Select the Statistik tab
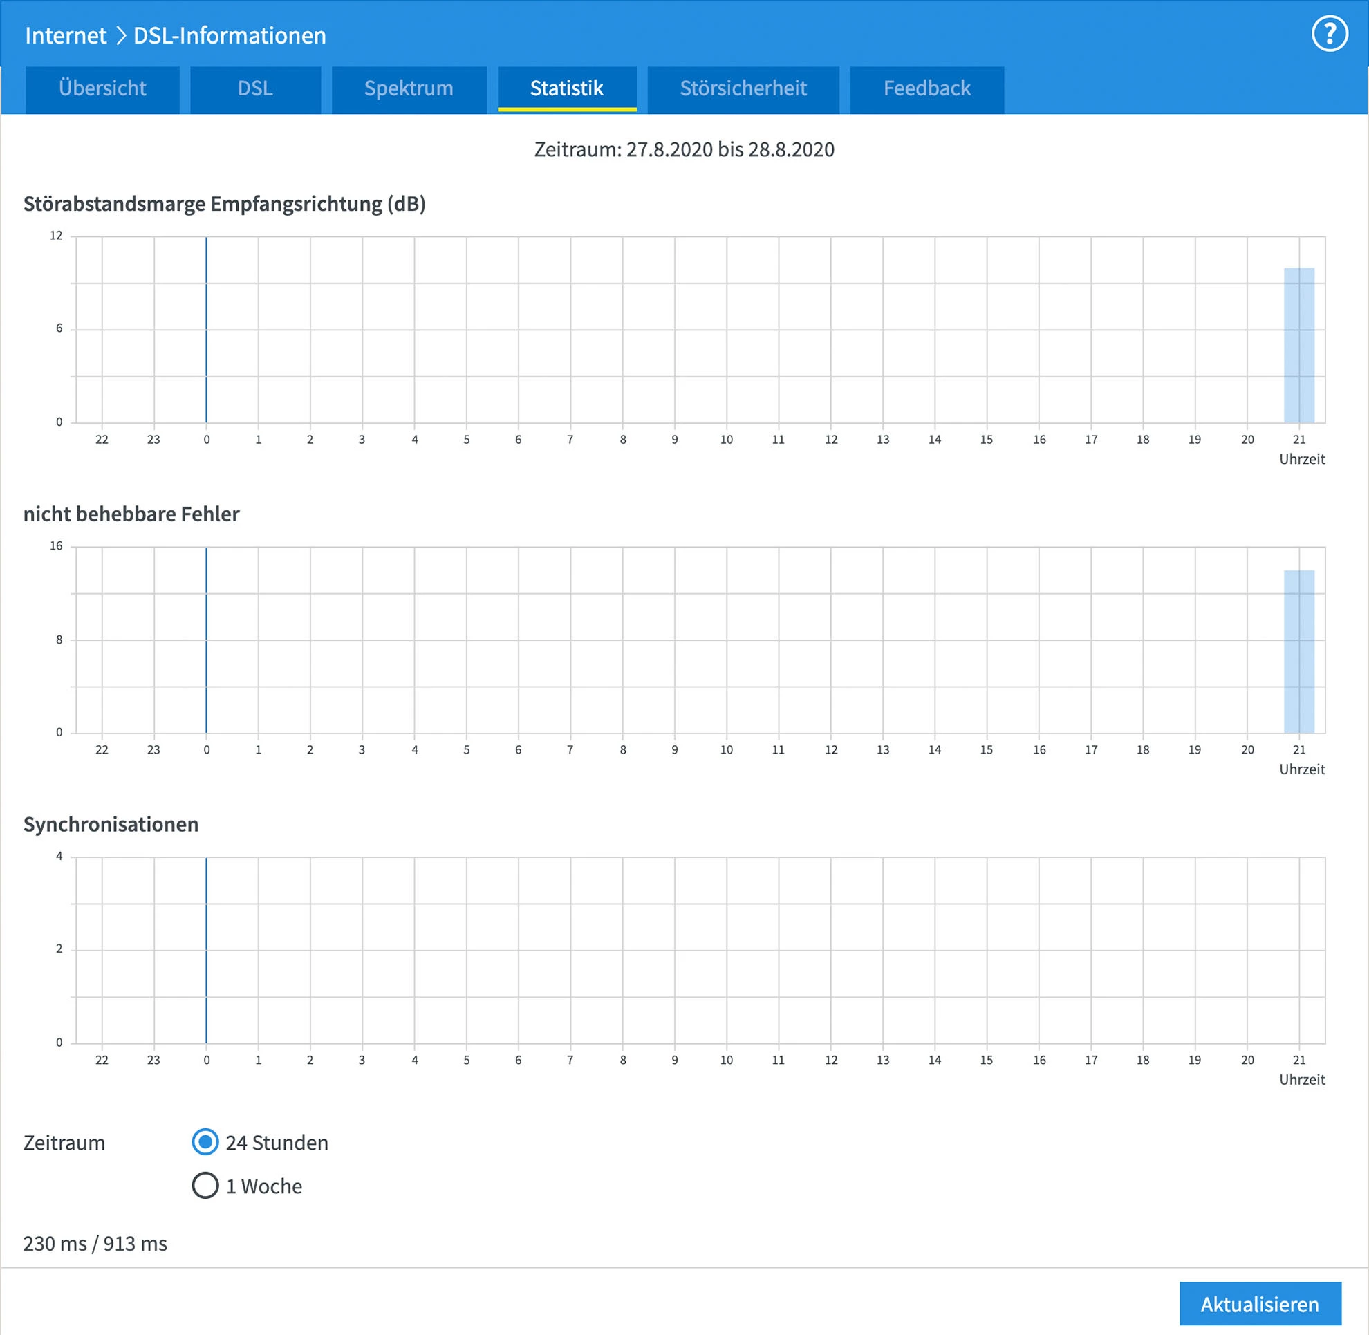 pyautogui.click(x=567, y=89)
